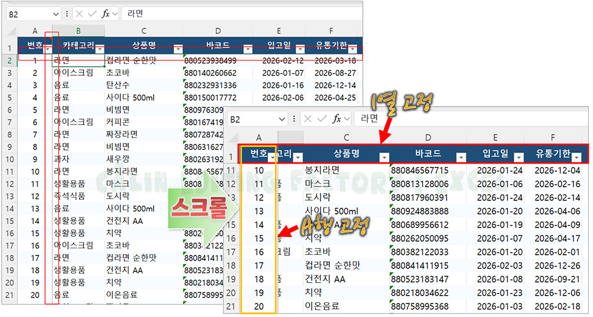Open 번호 filter dropdown in left window

(x=48, y=50)
